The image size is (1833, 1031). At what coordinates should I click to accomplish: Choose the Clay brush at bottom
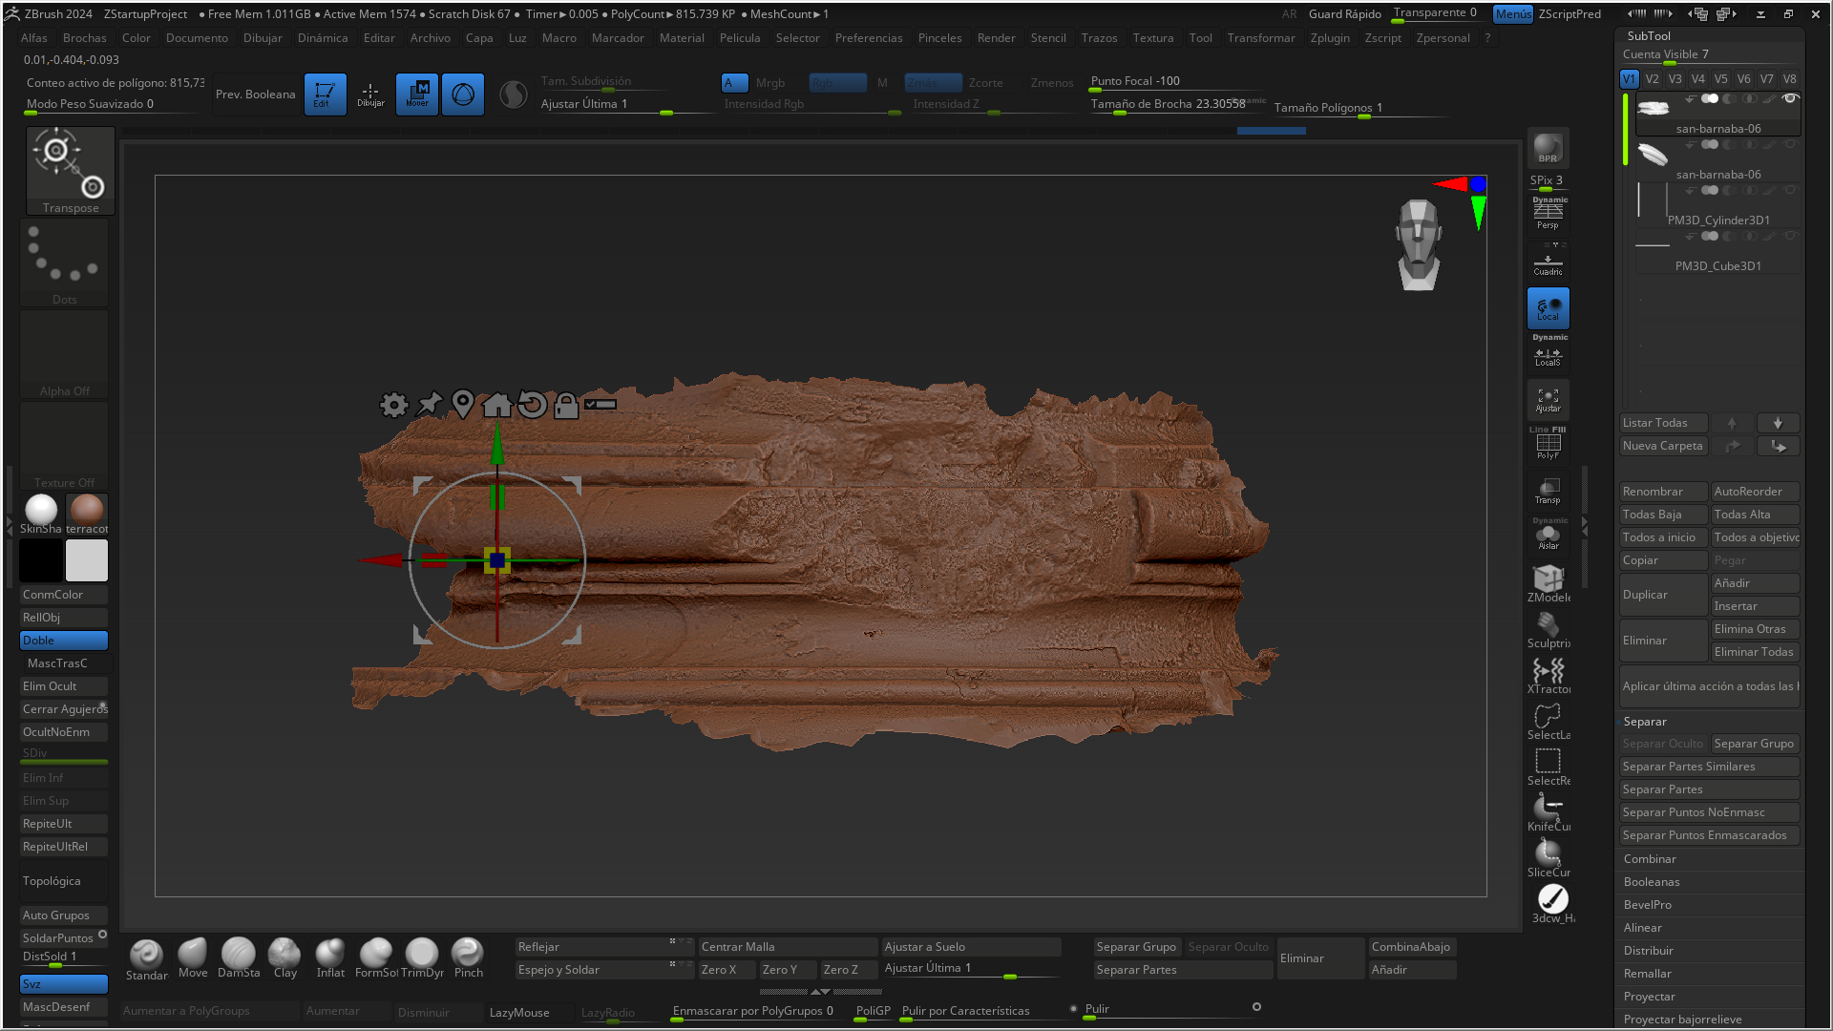(x=284, y=957)
